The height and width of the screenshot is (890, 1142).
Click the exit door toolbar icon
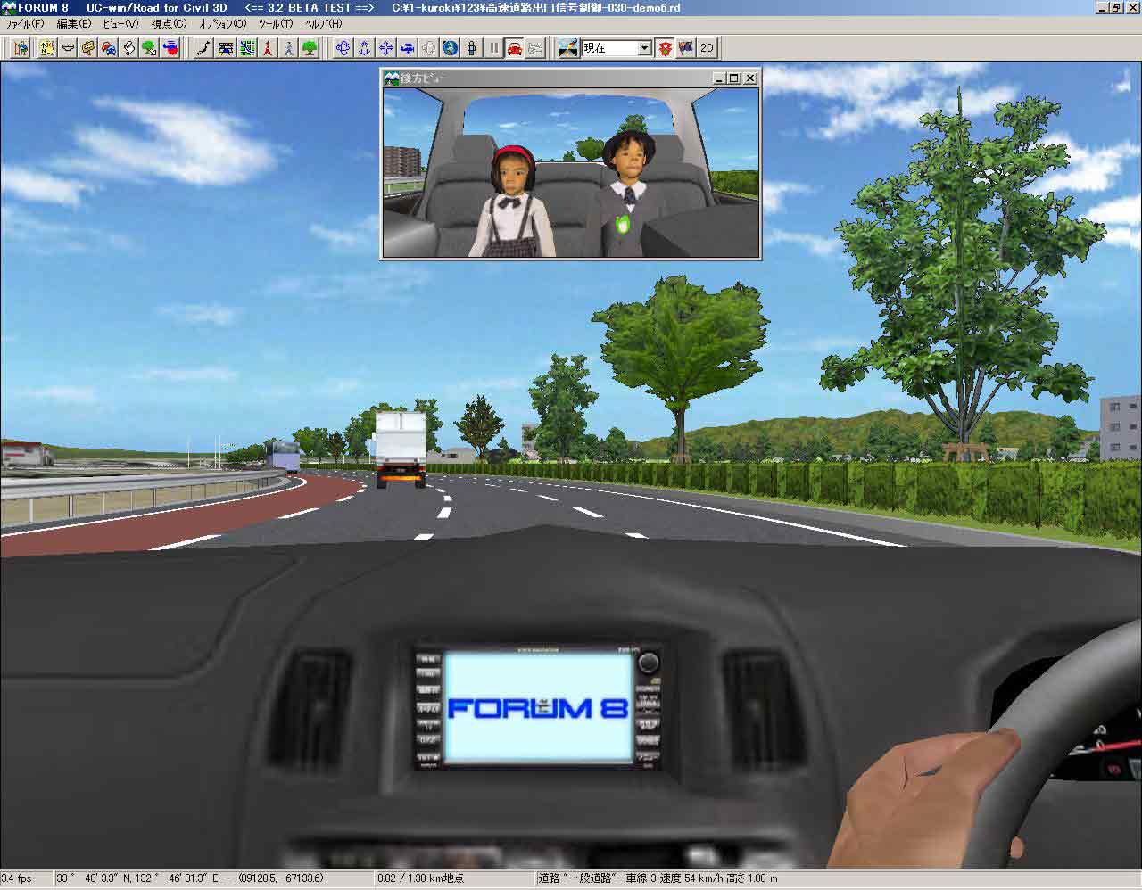[21, 48]
